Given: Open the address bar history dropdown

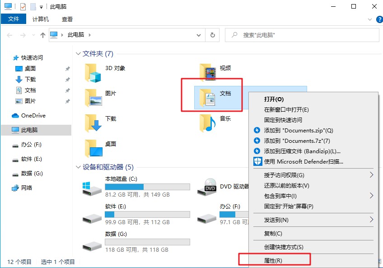Looking at the screenshot, I should 199,35.
